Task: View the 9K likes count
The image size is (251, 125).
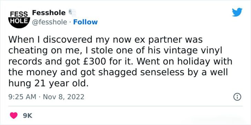Action: point(28,116)
